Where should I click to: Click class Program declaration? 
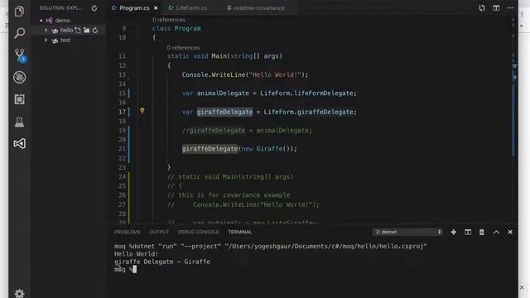(x=176, y=29)
